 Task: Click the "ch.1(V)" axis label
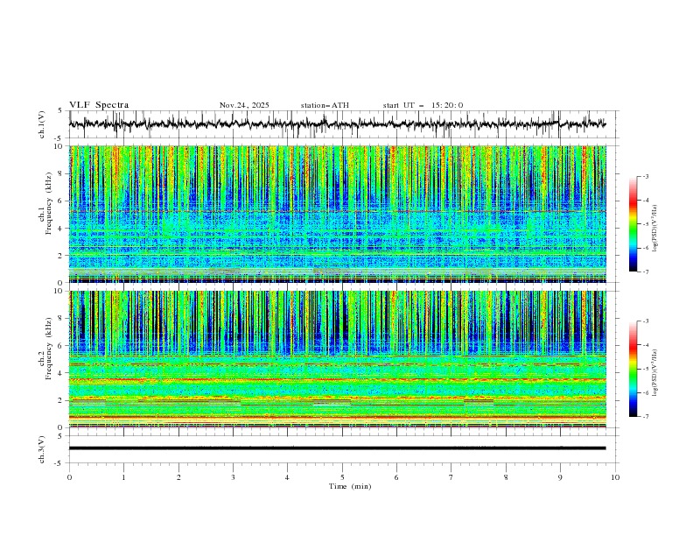[42, 124]
